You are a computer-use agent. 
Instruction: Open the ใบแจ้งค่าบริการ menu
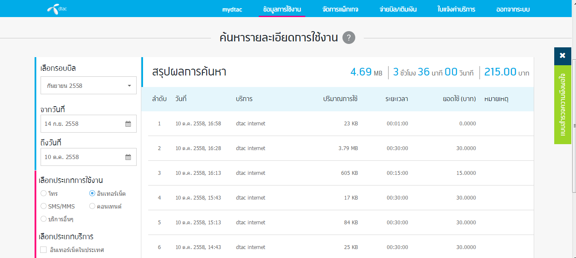click(456, 9)
